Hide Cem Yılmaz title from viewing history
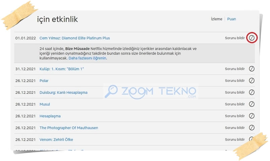270x161 pixels. [252, 38]
